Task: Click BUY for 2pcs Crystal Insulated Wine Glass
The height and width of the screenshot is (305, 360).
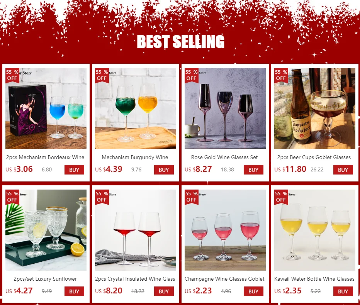Action: [x=164, y=291]
